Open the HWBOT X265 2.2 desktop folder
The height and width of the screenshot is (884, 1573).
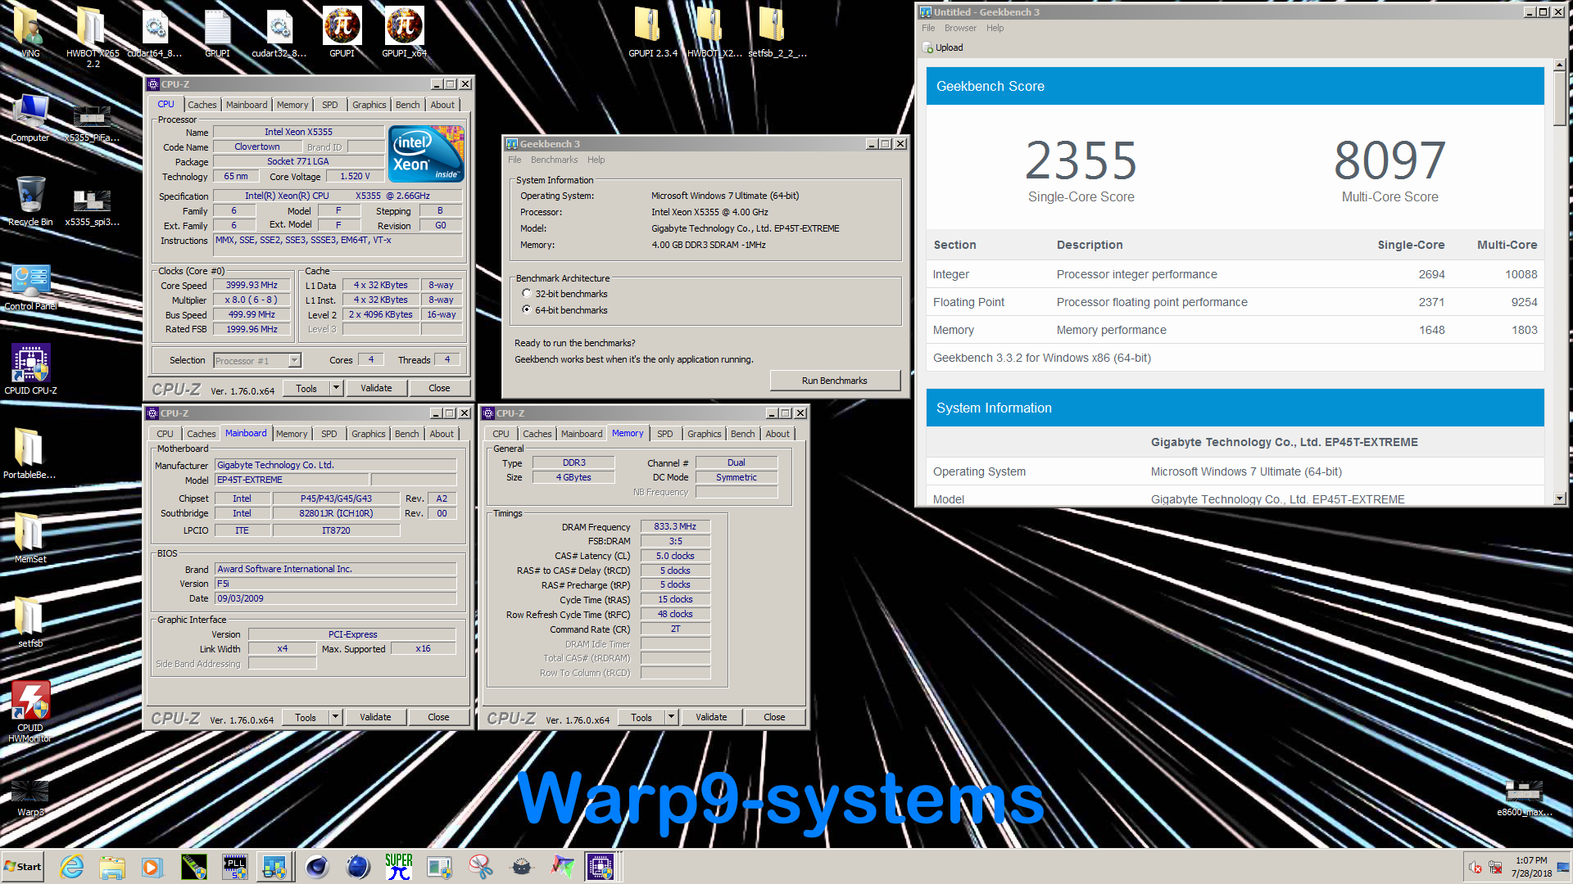93,36
